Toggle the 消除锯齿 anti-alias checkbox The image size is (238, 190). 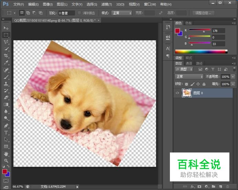tap(79, 13)
